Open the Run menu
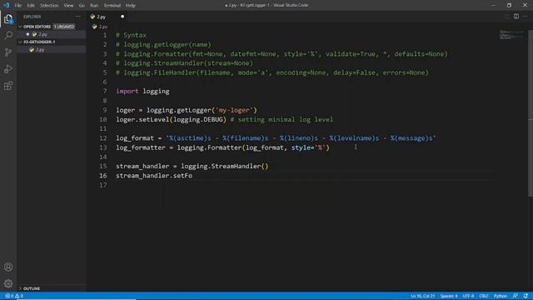This screenshot has width=533, height=300. (x=94, y=6)
